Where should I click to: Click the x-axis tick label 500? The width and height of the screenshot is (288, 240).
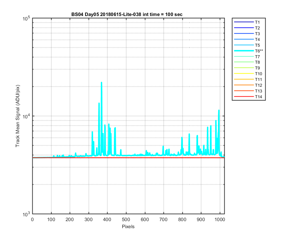[126, 220]
